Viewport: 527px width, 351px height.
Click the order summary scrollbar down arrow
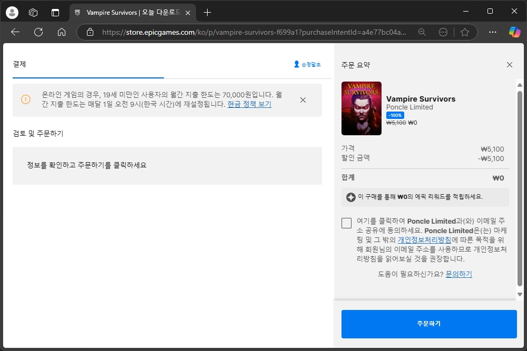[x=520, y=294]
